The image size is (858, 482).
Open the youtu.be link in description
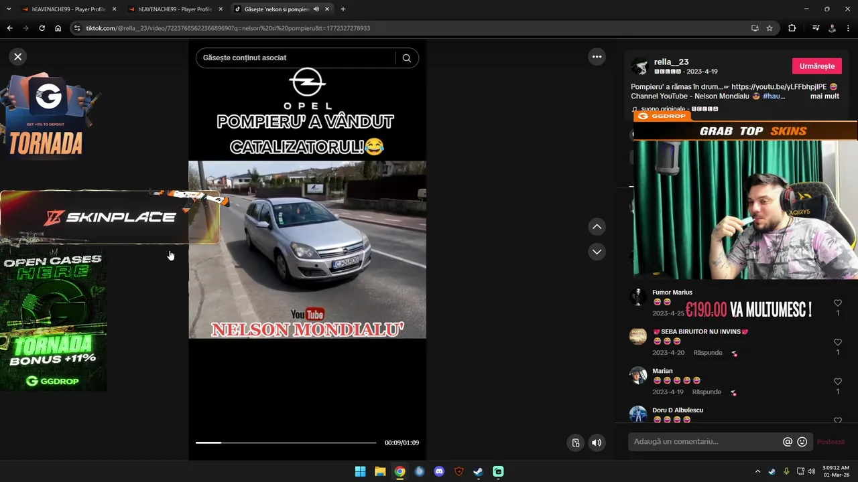779,87
